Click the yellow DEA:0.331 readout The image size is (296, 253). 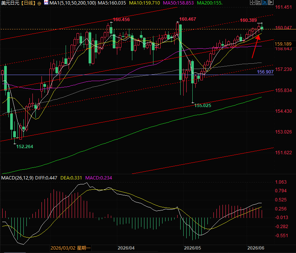pos(71,178)
